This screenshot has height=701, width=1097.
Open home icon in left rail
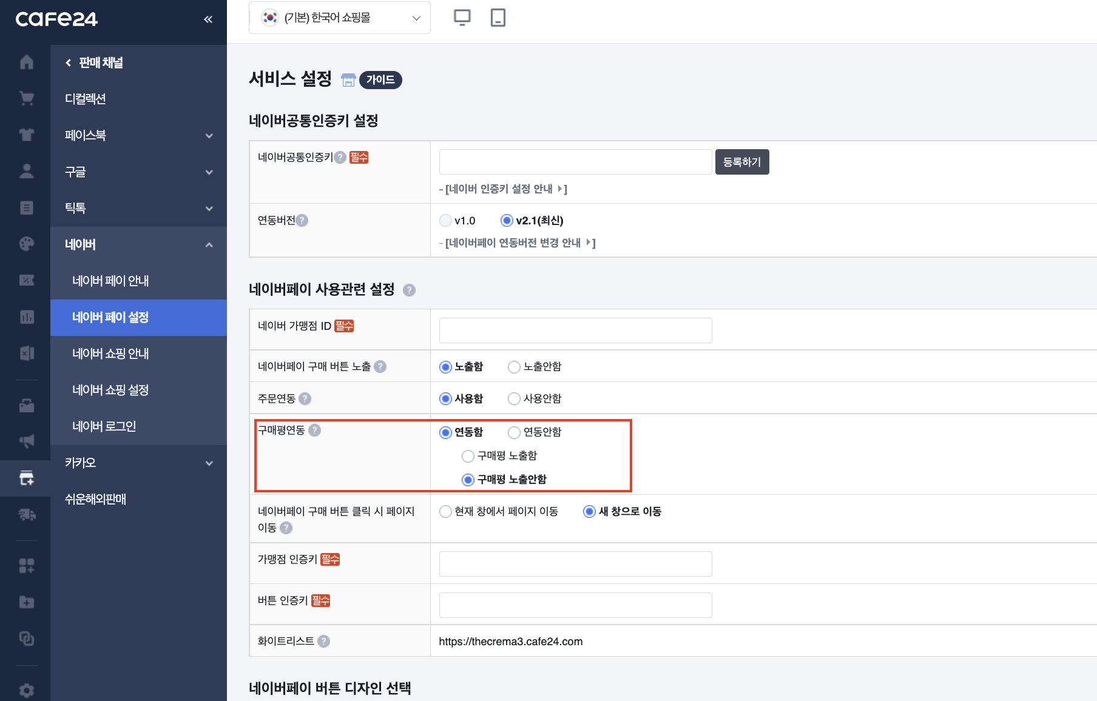coord(26,62)
